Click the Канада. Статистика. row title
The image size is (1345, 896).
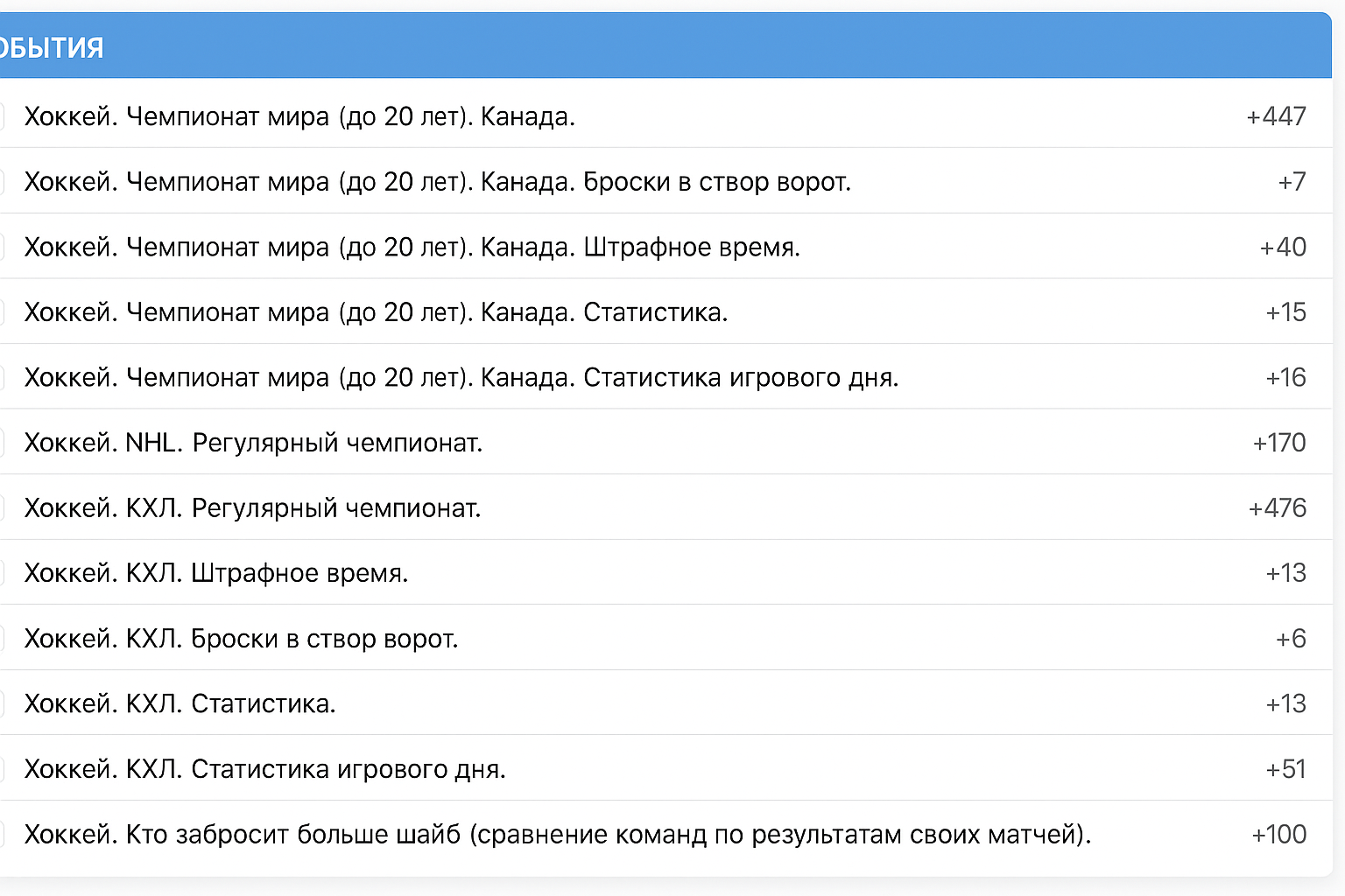pos(376,312)
